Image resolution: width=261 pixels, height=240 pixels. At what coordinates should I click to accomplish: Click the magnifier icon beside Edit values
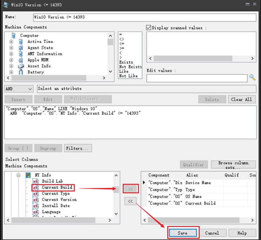coord(252,77)
